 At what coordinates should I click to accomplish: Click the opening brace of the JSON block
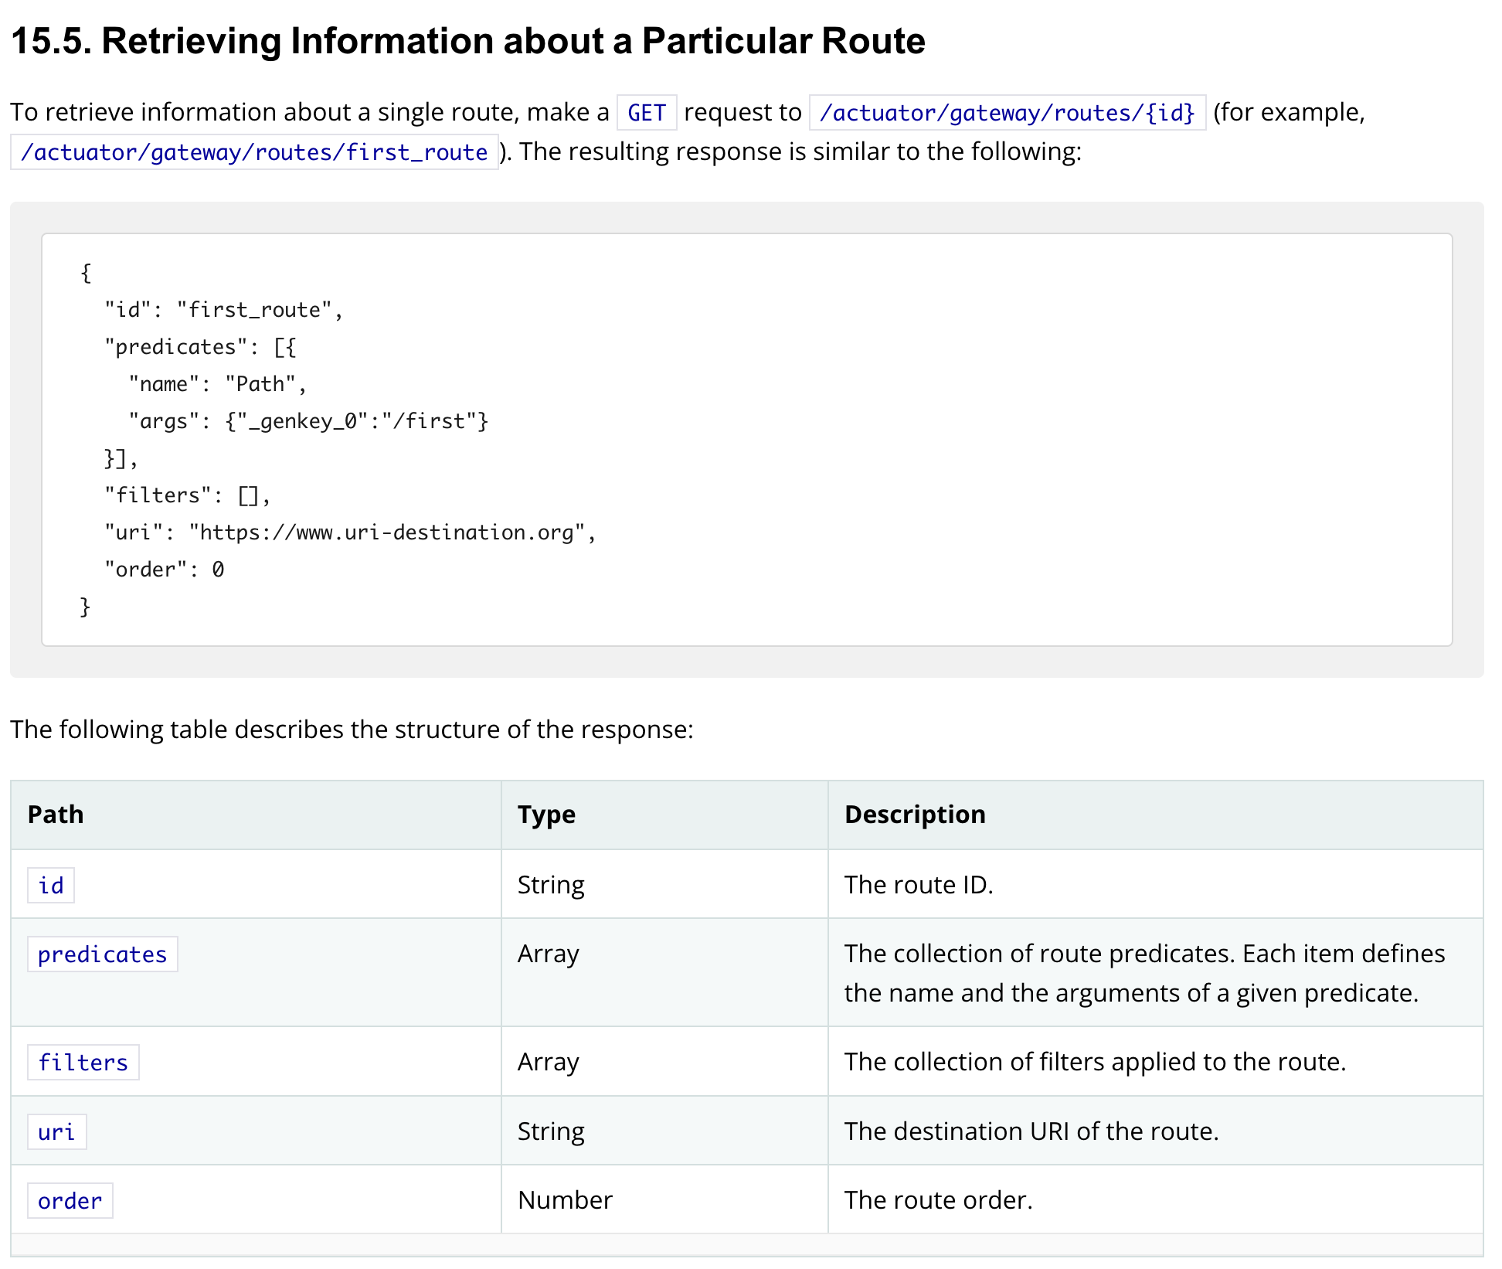(86, 273)
